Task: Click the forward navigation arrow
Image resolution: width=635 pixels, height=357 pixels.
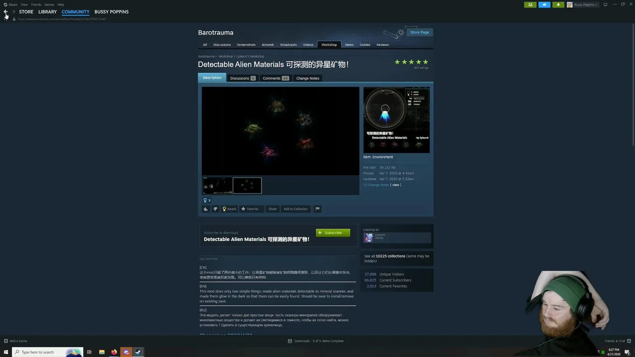Action: coord(13,11)
